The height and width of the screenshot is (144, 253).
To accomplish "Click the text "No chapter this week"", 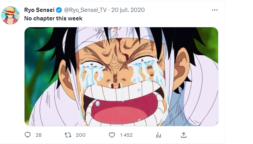I will 53,18.
